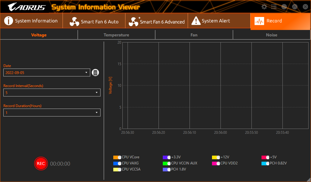Click the 20:55:40 time label on chart

pos(282,133)
